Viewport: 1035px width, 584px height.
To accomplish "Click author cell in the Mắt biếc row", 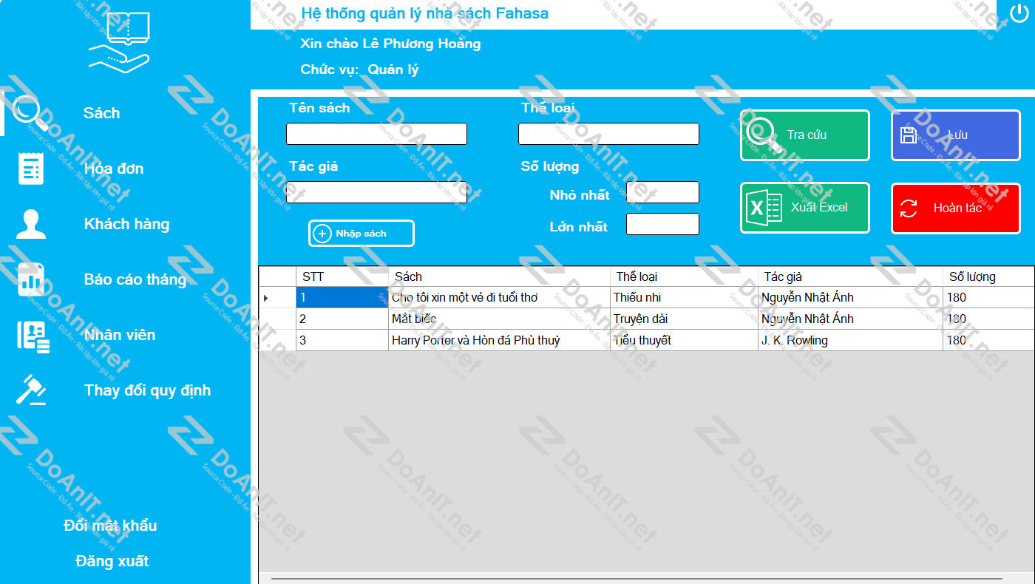I will pos(850,319).
